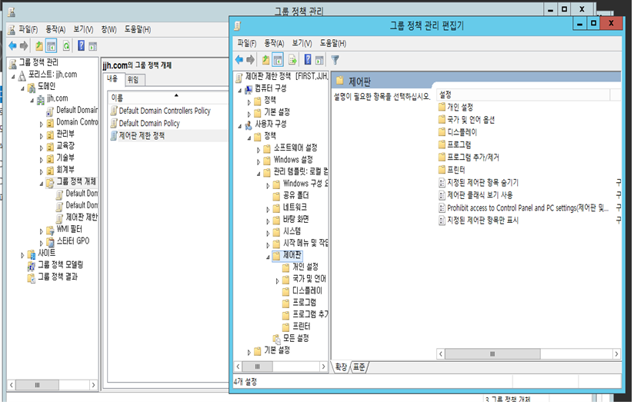Select 모든 설정 node in editor tree
634x408 pixels.
(x=291, y=338)
